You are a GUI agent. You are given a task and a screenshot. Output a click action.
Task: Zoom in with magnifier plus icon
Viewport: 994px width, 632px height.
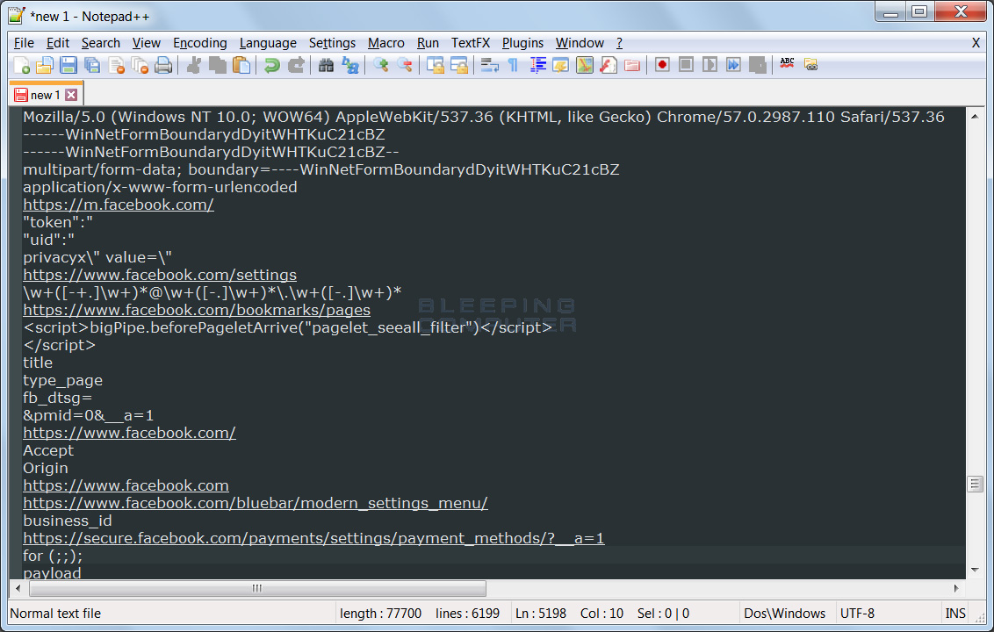[x=381, y=65]
